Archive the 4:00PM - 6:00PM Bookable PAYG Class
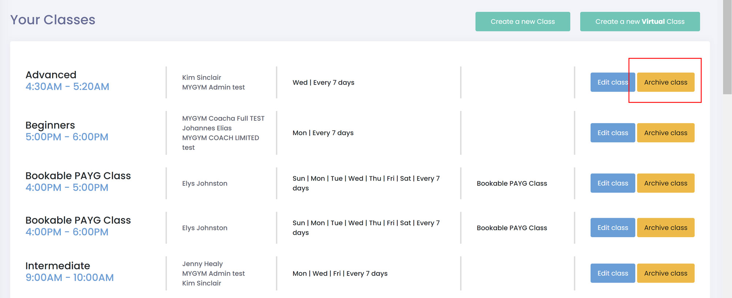The image size is (732, 298). tap(665, 228)
